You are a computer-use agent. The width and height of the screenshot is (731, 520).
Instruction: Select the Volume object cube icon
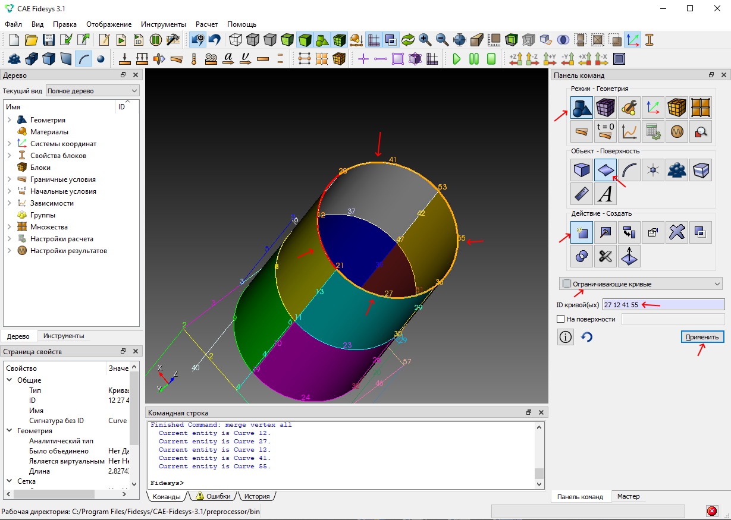(x=582, y=170)
